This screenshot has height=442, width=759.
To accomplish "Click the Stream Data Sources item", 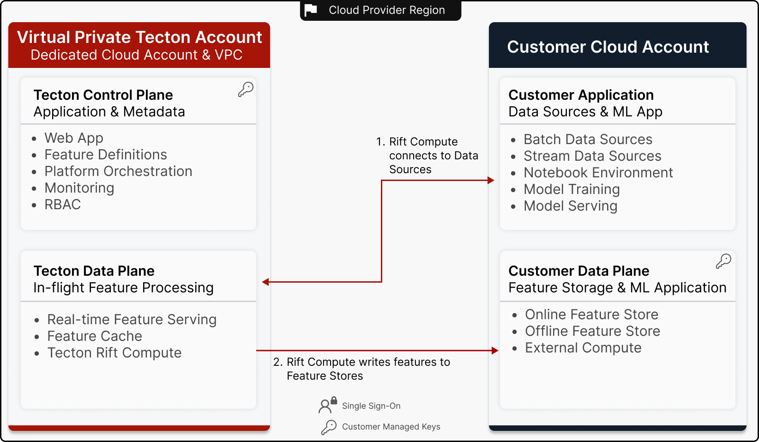I will 593,156.
